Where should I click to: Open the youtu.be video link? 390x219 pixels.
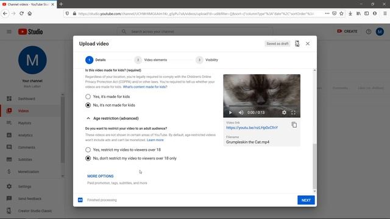coord(252,128)
